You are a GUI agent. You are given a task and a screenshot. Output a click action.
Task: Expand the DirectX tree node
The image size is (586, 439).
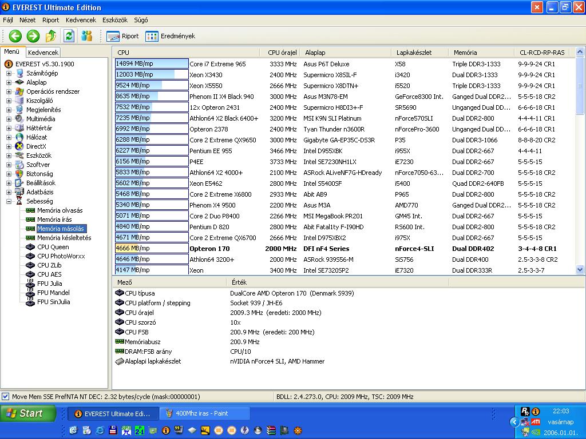click(9, 147)
